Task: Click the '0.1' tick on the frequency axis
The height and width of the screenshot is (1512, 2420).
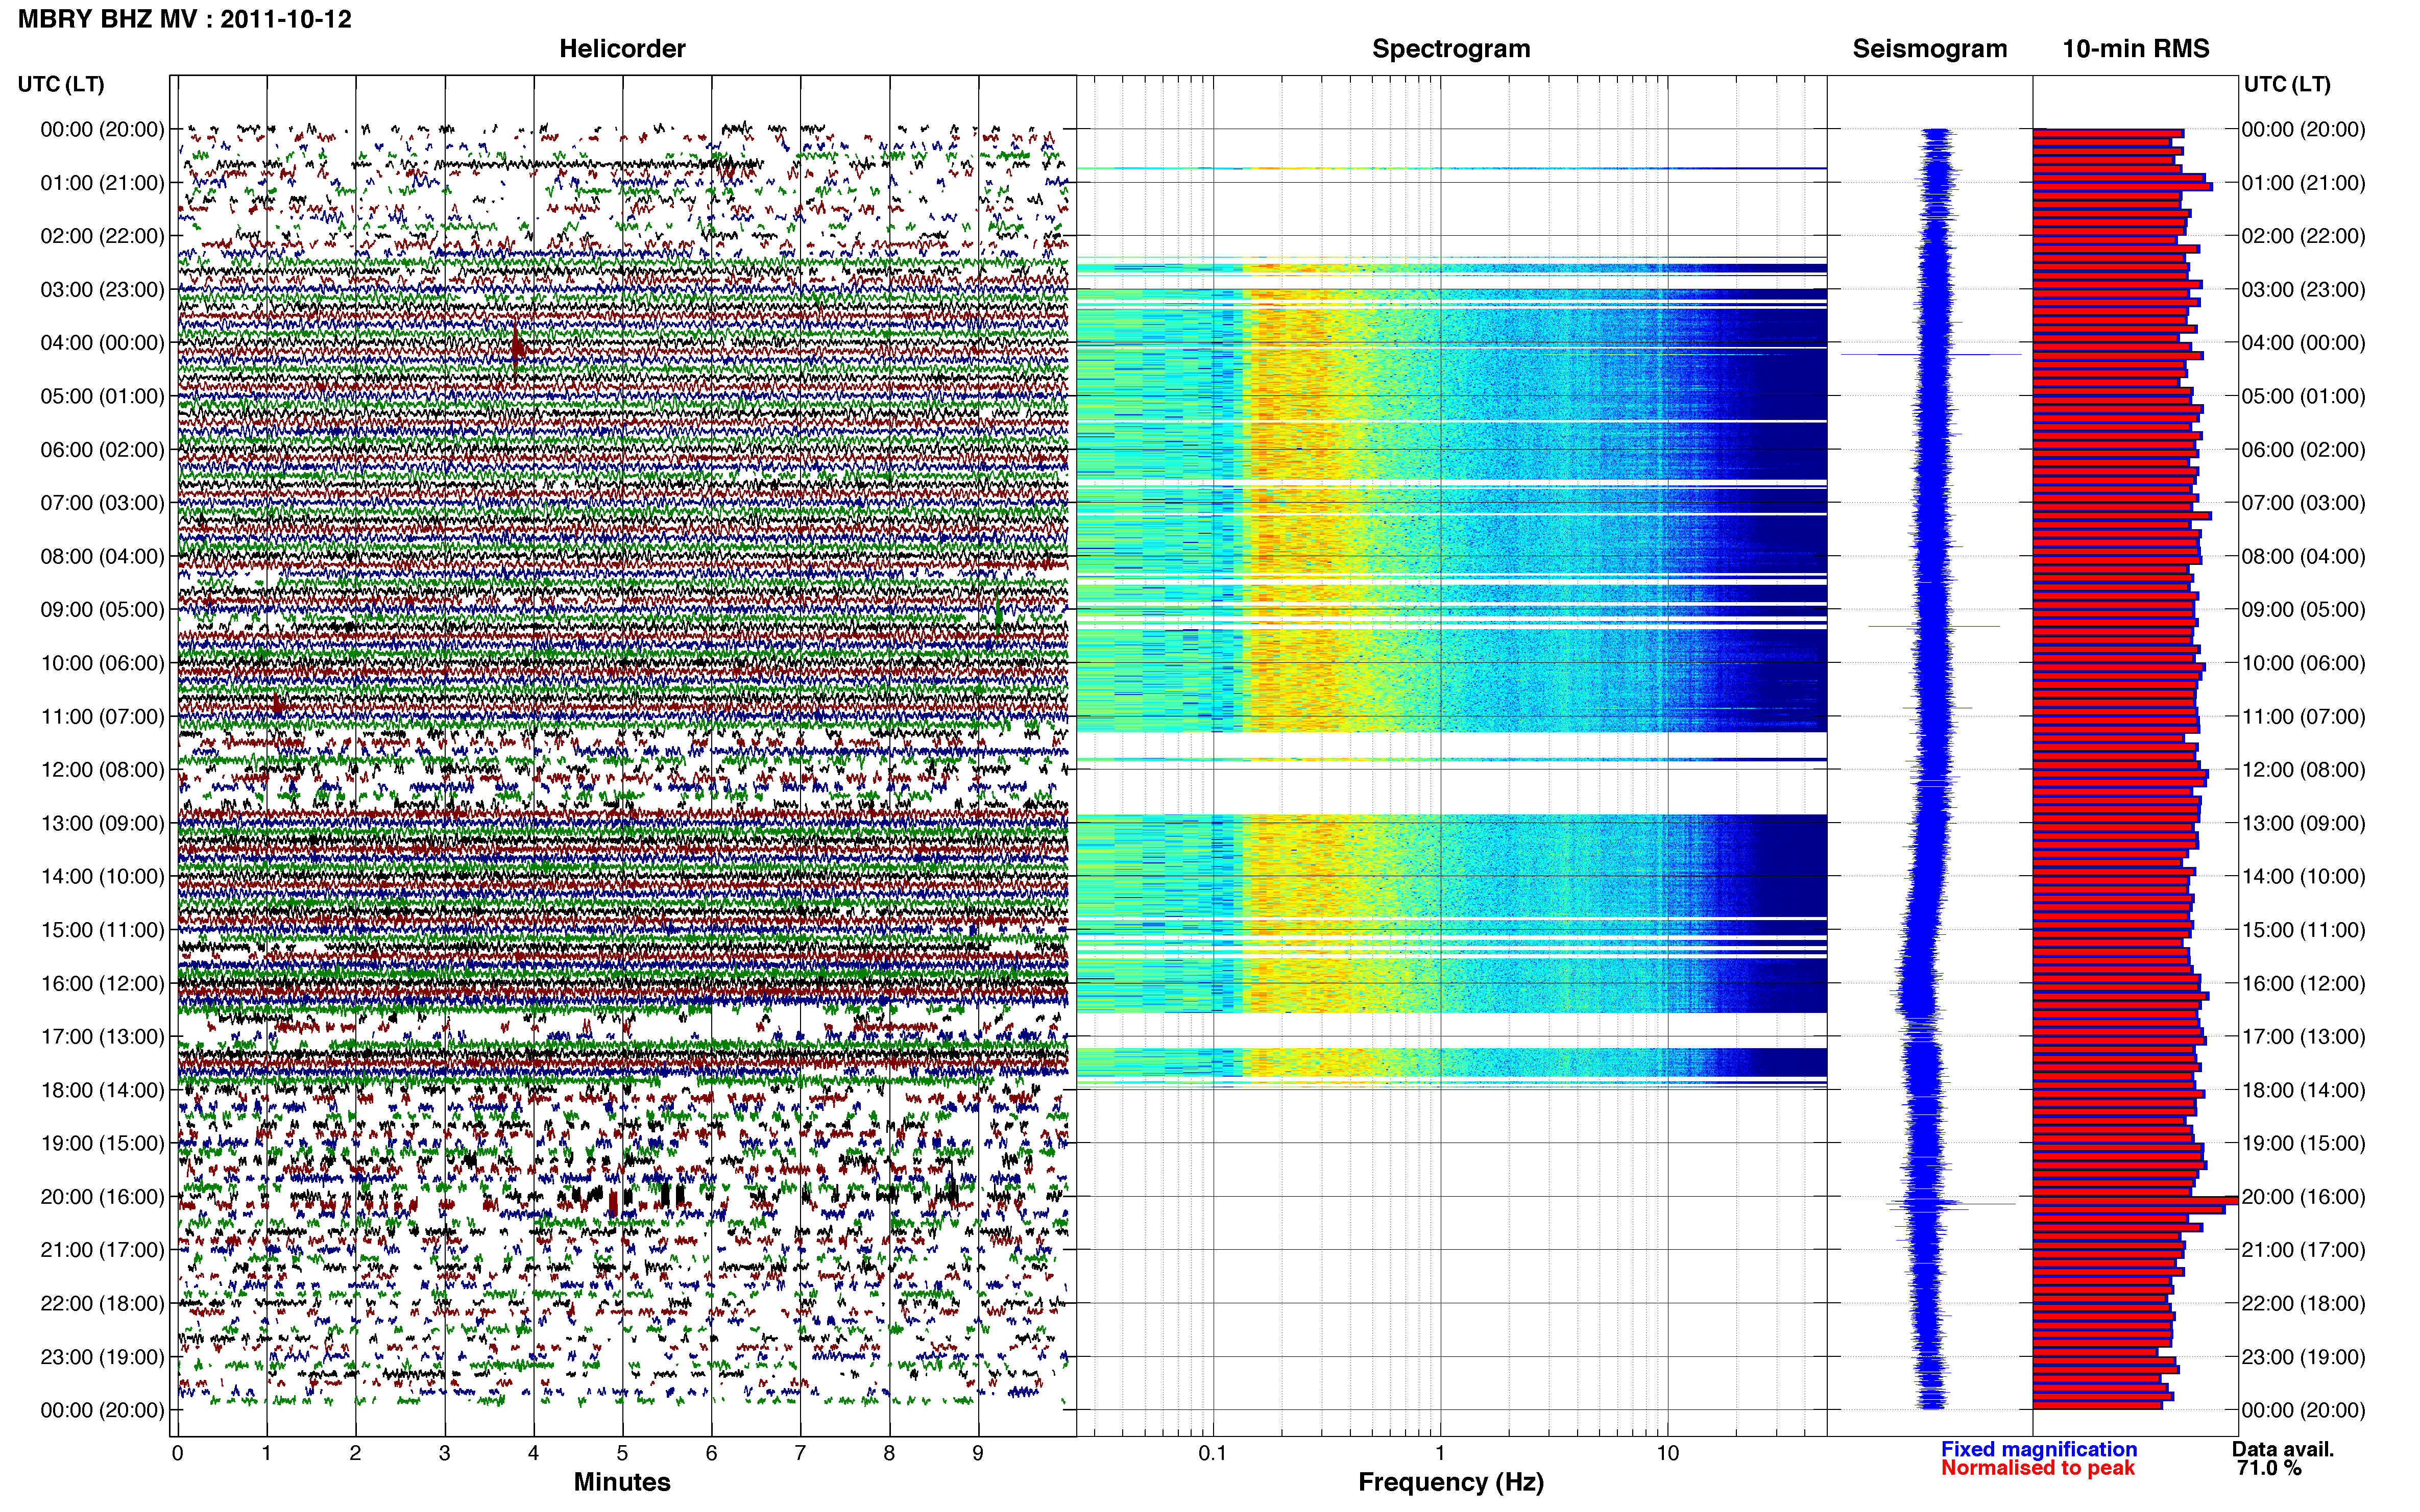Action: (x=1213, y=1454)
